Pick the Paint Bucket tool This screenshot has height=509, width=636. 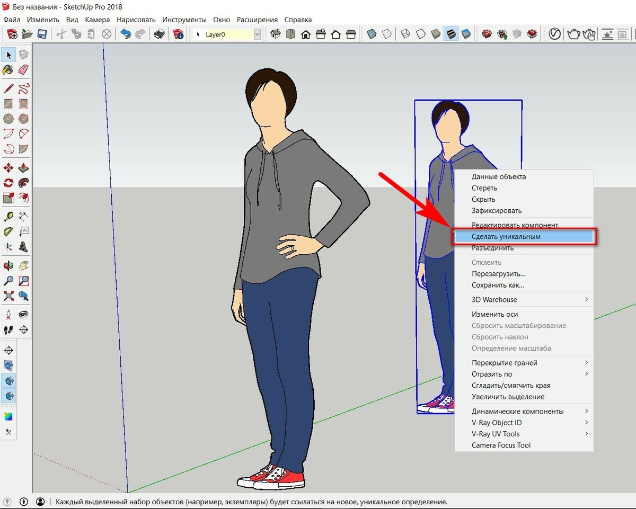click(x=9, y=69)
